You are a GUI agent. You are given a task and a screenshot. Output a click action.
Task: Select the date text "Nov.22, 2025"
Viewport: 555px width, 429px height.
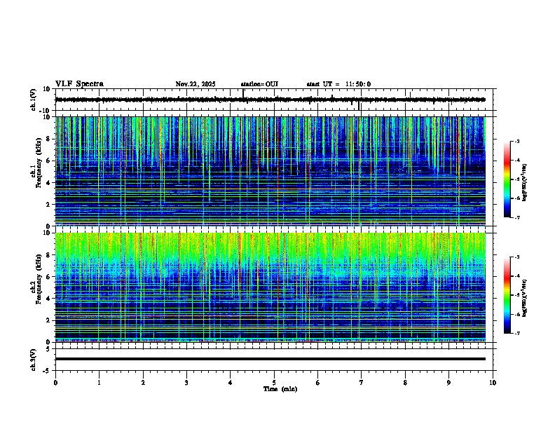(196, 84)
